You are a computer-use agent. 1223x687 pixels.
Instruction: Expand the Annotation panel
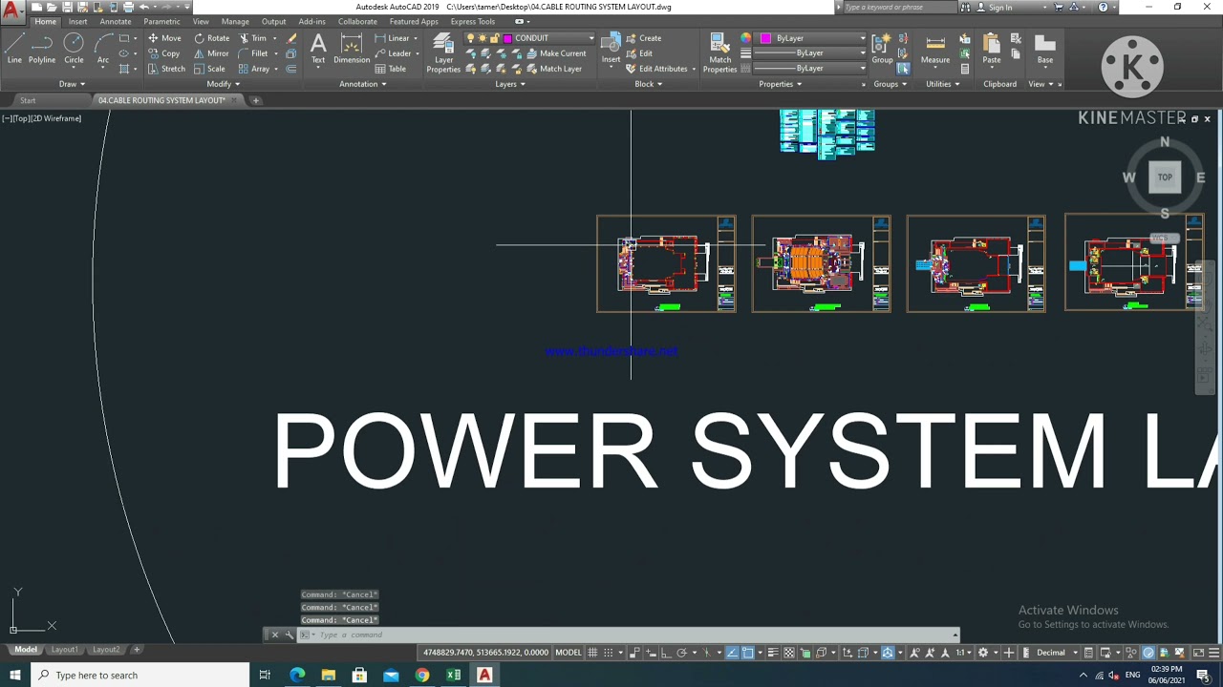point(363,84)
